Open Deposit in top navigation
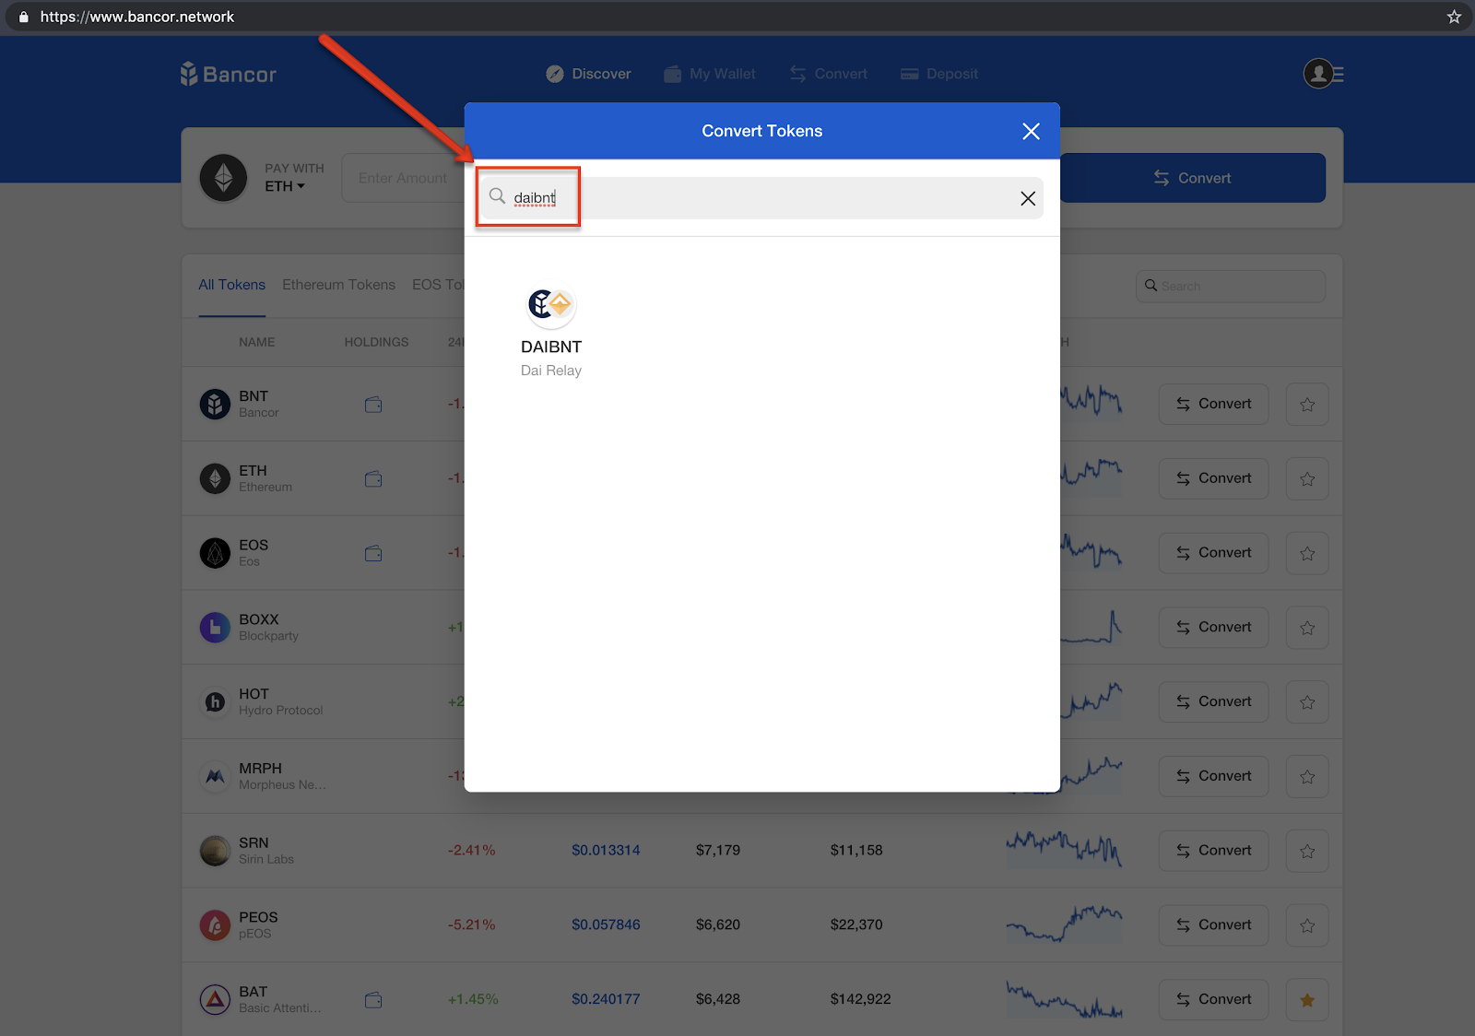Image resolution: width=1475 pixels, height=1036 pixels. point(939,74)
